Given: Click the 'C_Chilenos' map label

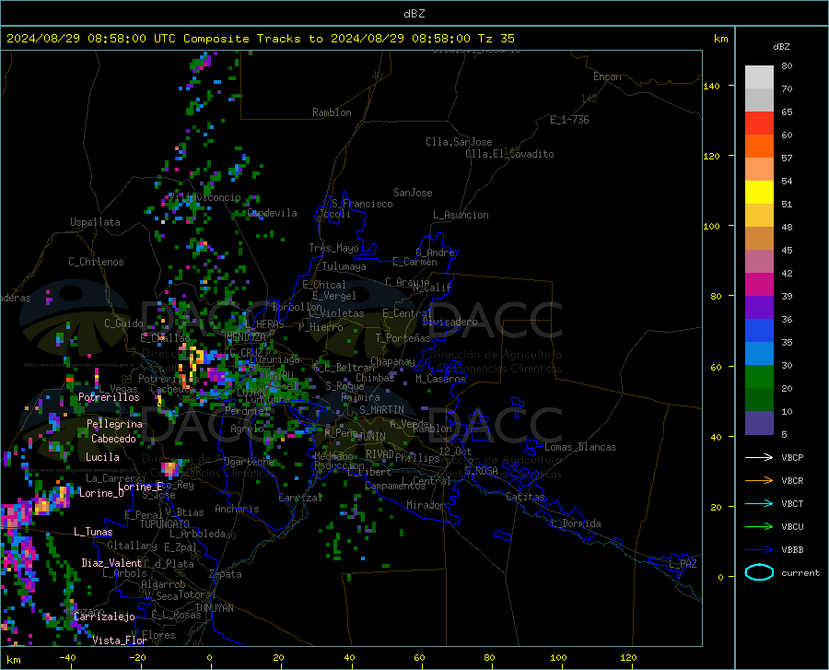Looking at the screenshot, I should [96, 262].
